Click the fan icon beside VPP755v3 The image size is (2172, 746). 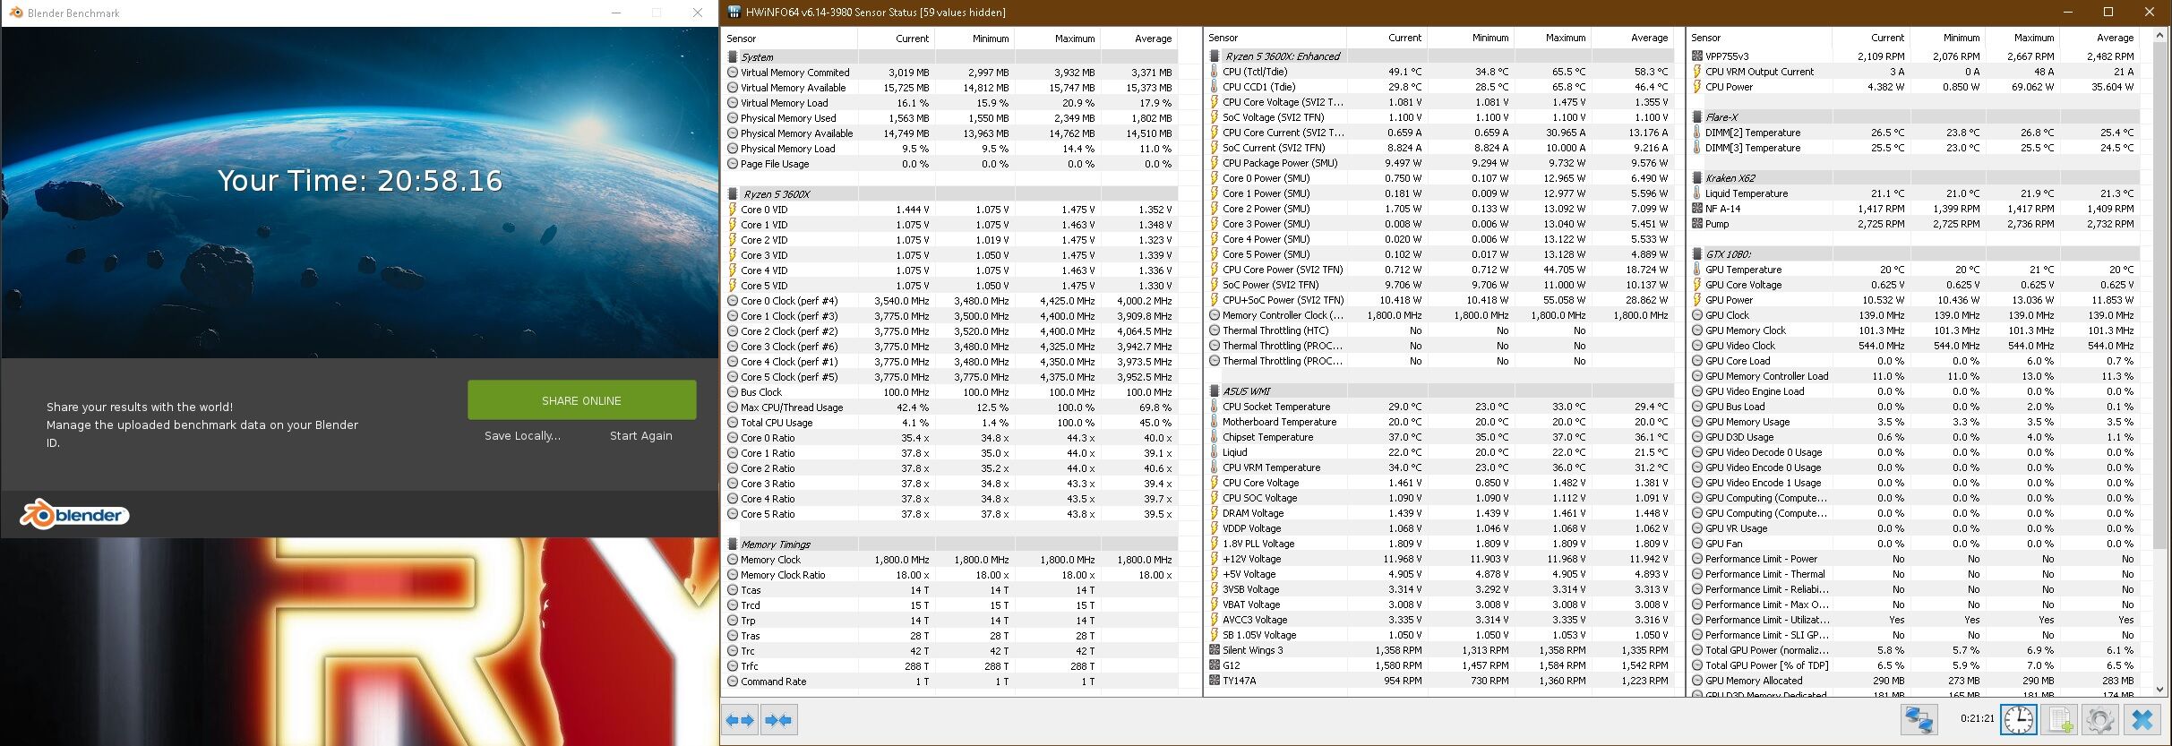coord(1696,56)
